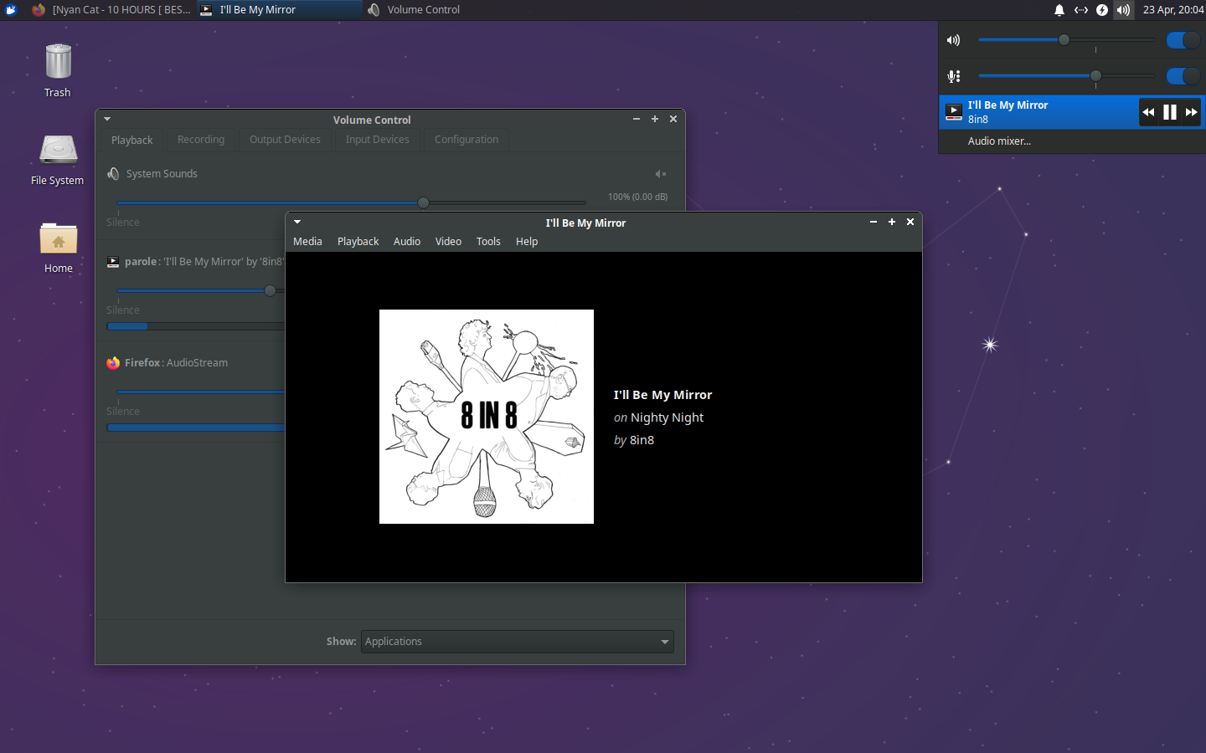Screen dimensions: 1206x753
Task: Disable the microphone input switch
Action: click(1183, 76)
